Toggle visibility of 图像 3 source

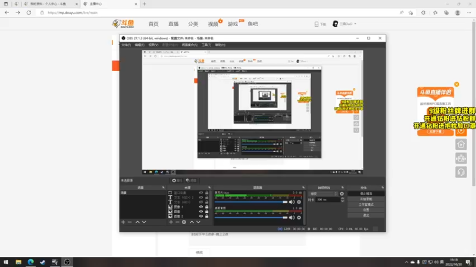tap(201, 206)
